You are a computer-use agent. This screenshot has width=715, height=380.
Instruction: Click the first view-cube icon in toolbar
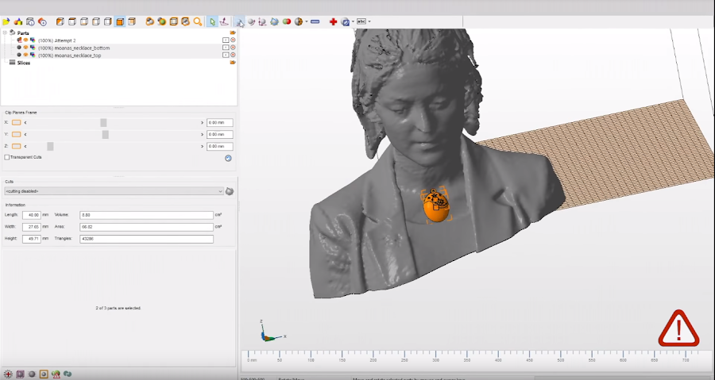pyautogui.click(x=60, y=21)
